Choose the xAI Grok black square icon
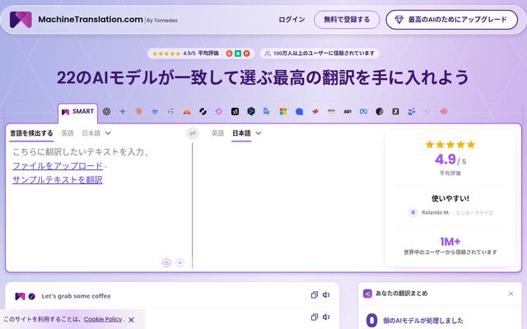The width and height of the screenshot is (527, 329). (235, 112)
